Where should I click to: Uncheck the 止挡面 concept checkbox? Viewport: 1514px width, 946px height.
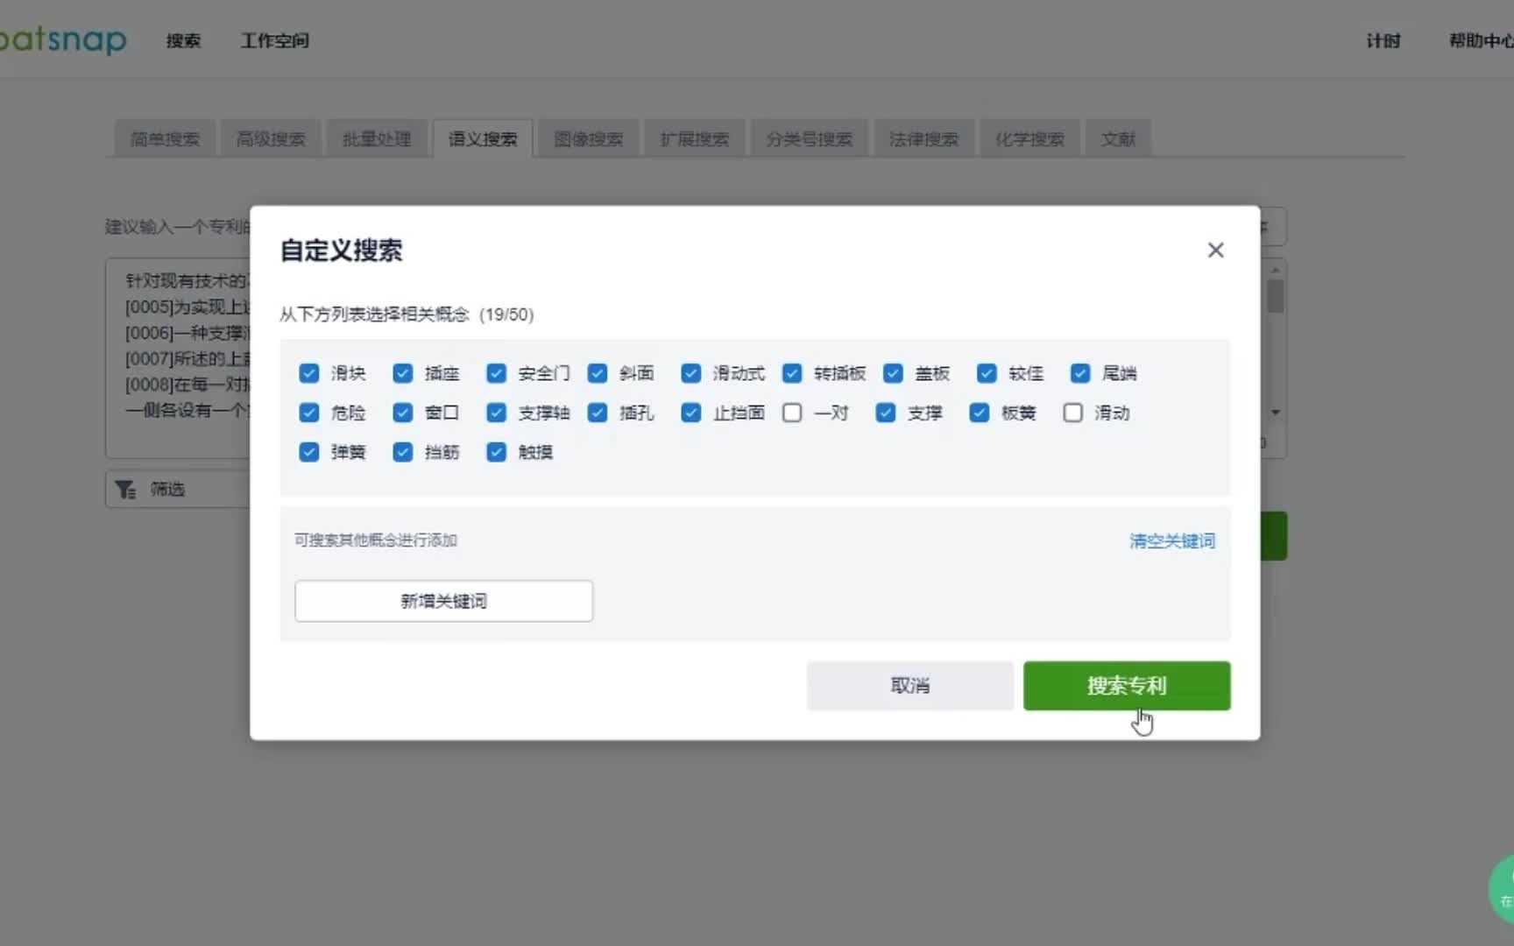coord(691,413)
